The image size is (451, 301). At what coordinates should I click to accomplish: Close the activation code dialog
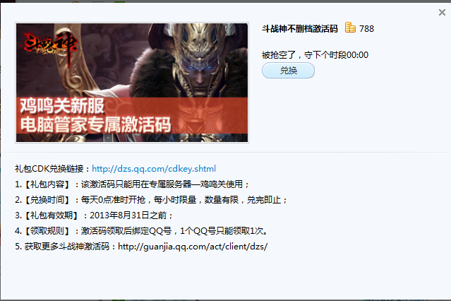tap(442, 13)
